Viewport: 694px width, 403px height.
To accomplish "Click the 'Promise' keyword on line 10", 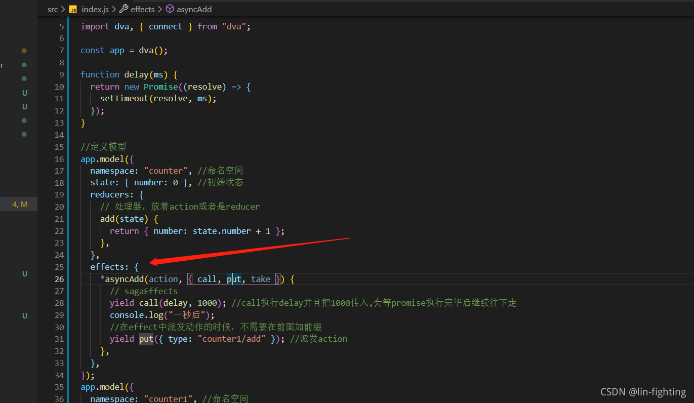I will click(x=161, y=87).
